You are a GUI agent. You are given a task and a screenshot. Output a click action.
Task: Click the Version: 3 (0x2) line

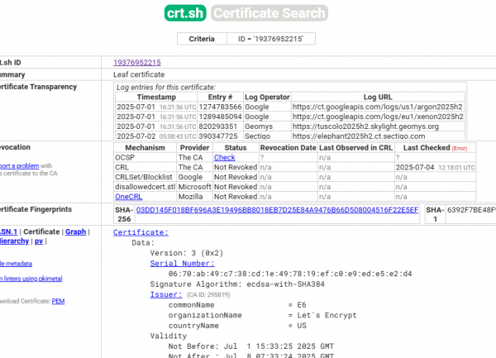coord(187,253)
